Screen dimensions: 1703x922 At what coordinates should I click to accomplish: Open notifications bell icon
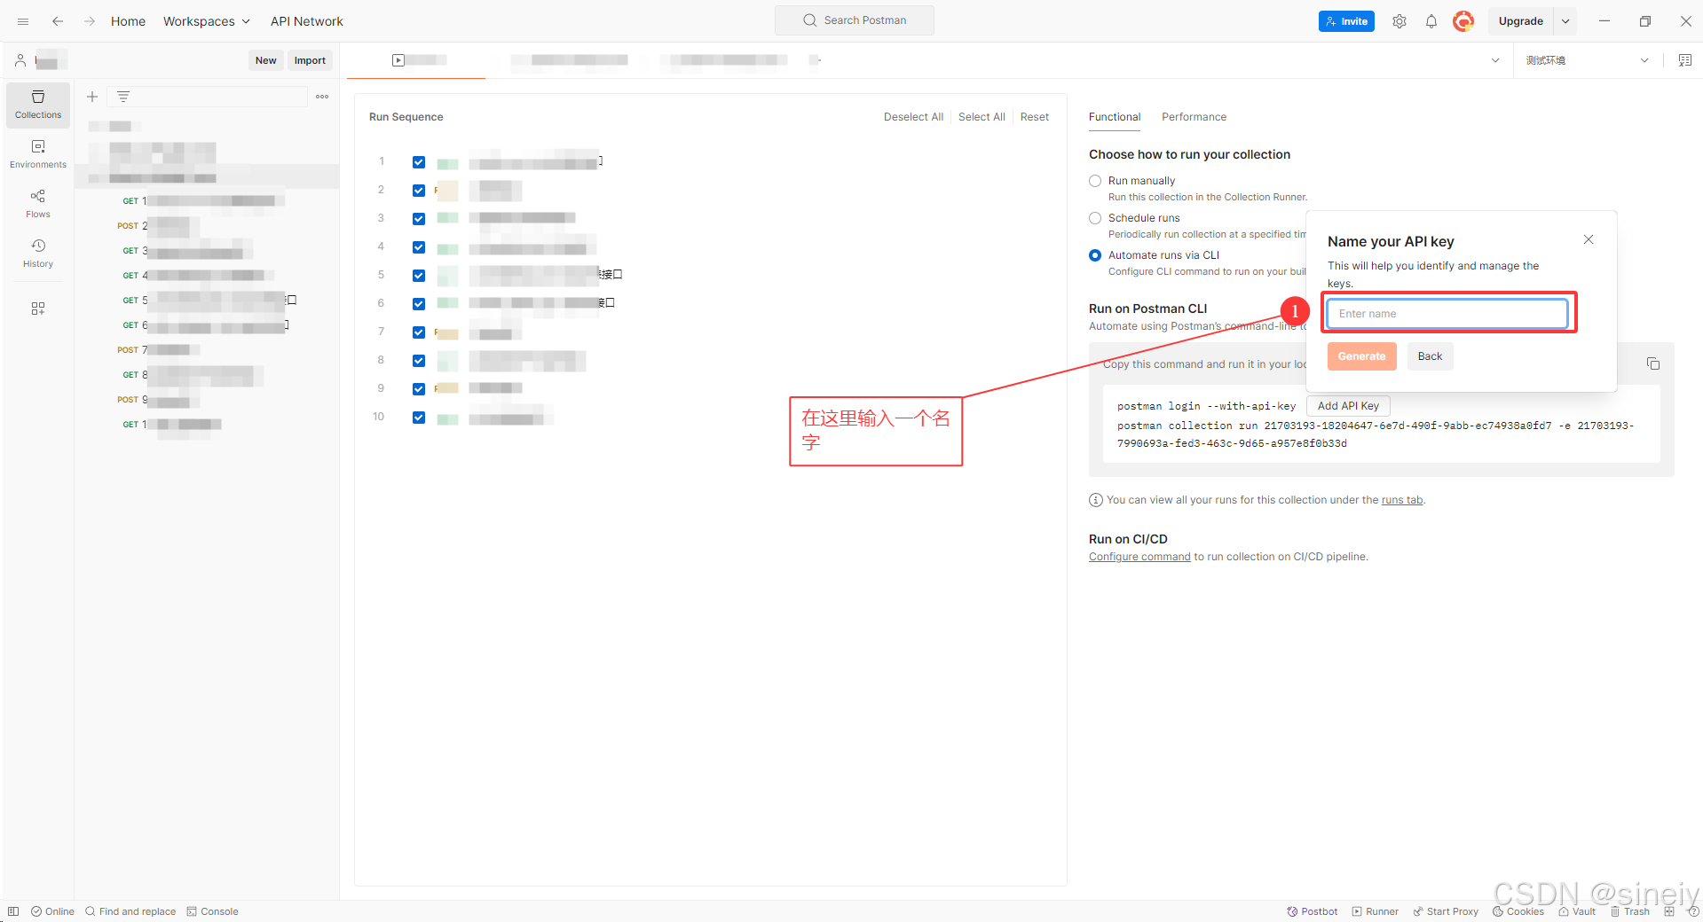1431,21
